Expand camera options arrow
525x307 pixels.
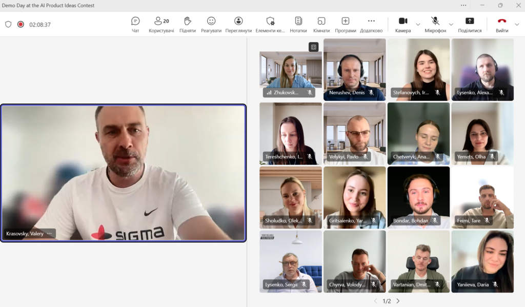pyautogui.click(x=418, y=25)
